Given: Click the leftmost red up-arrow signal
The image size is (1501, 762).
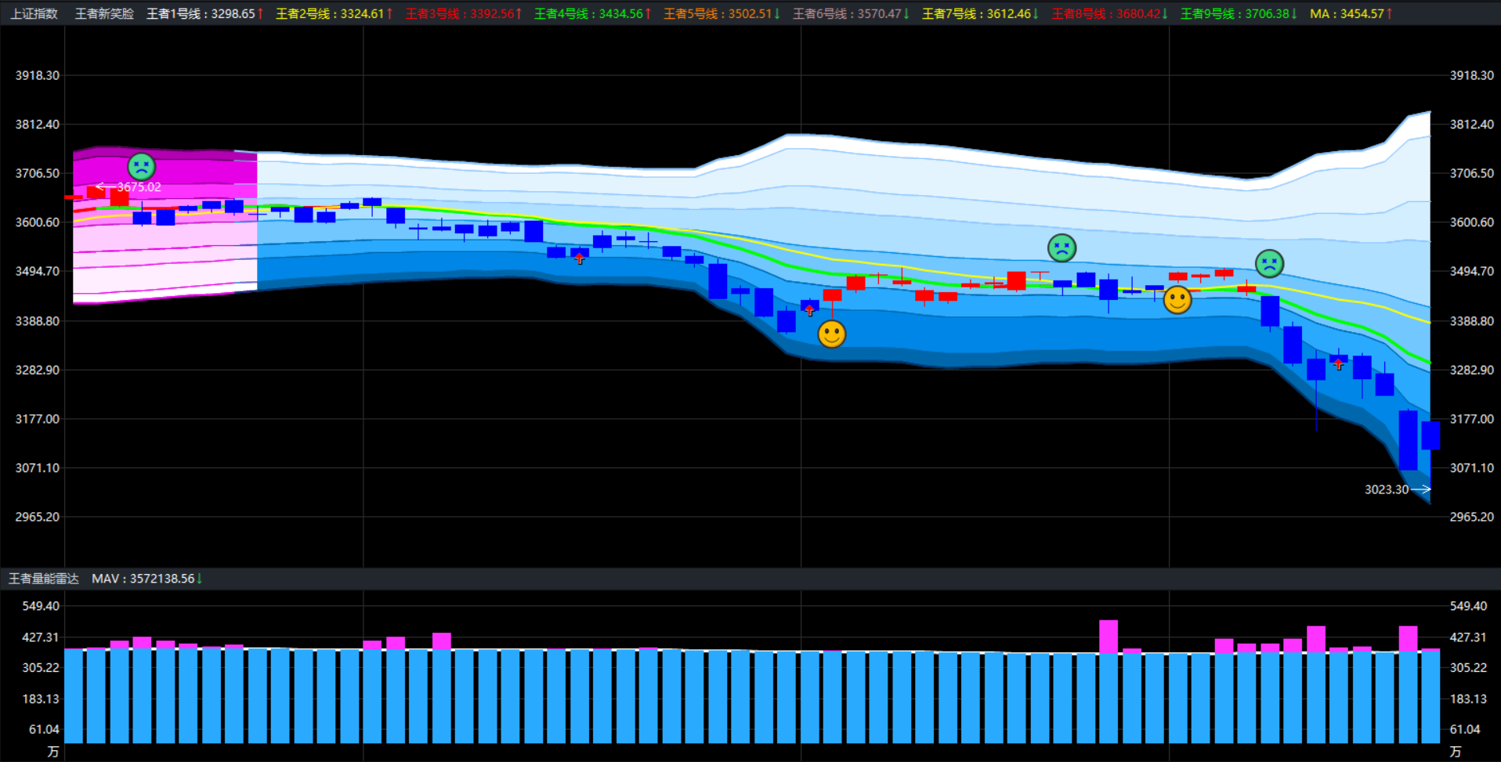Looking at the screenshot, I should pos(580,259).
